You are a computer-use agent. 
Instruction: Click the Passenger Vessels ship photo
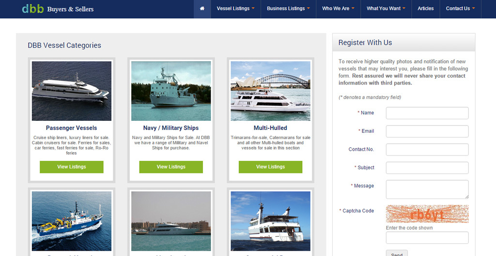72,91
